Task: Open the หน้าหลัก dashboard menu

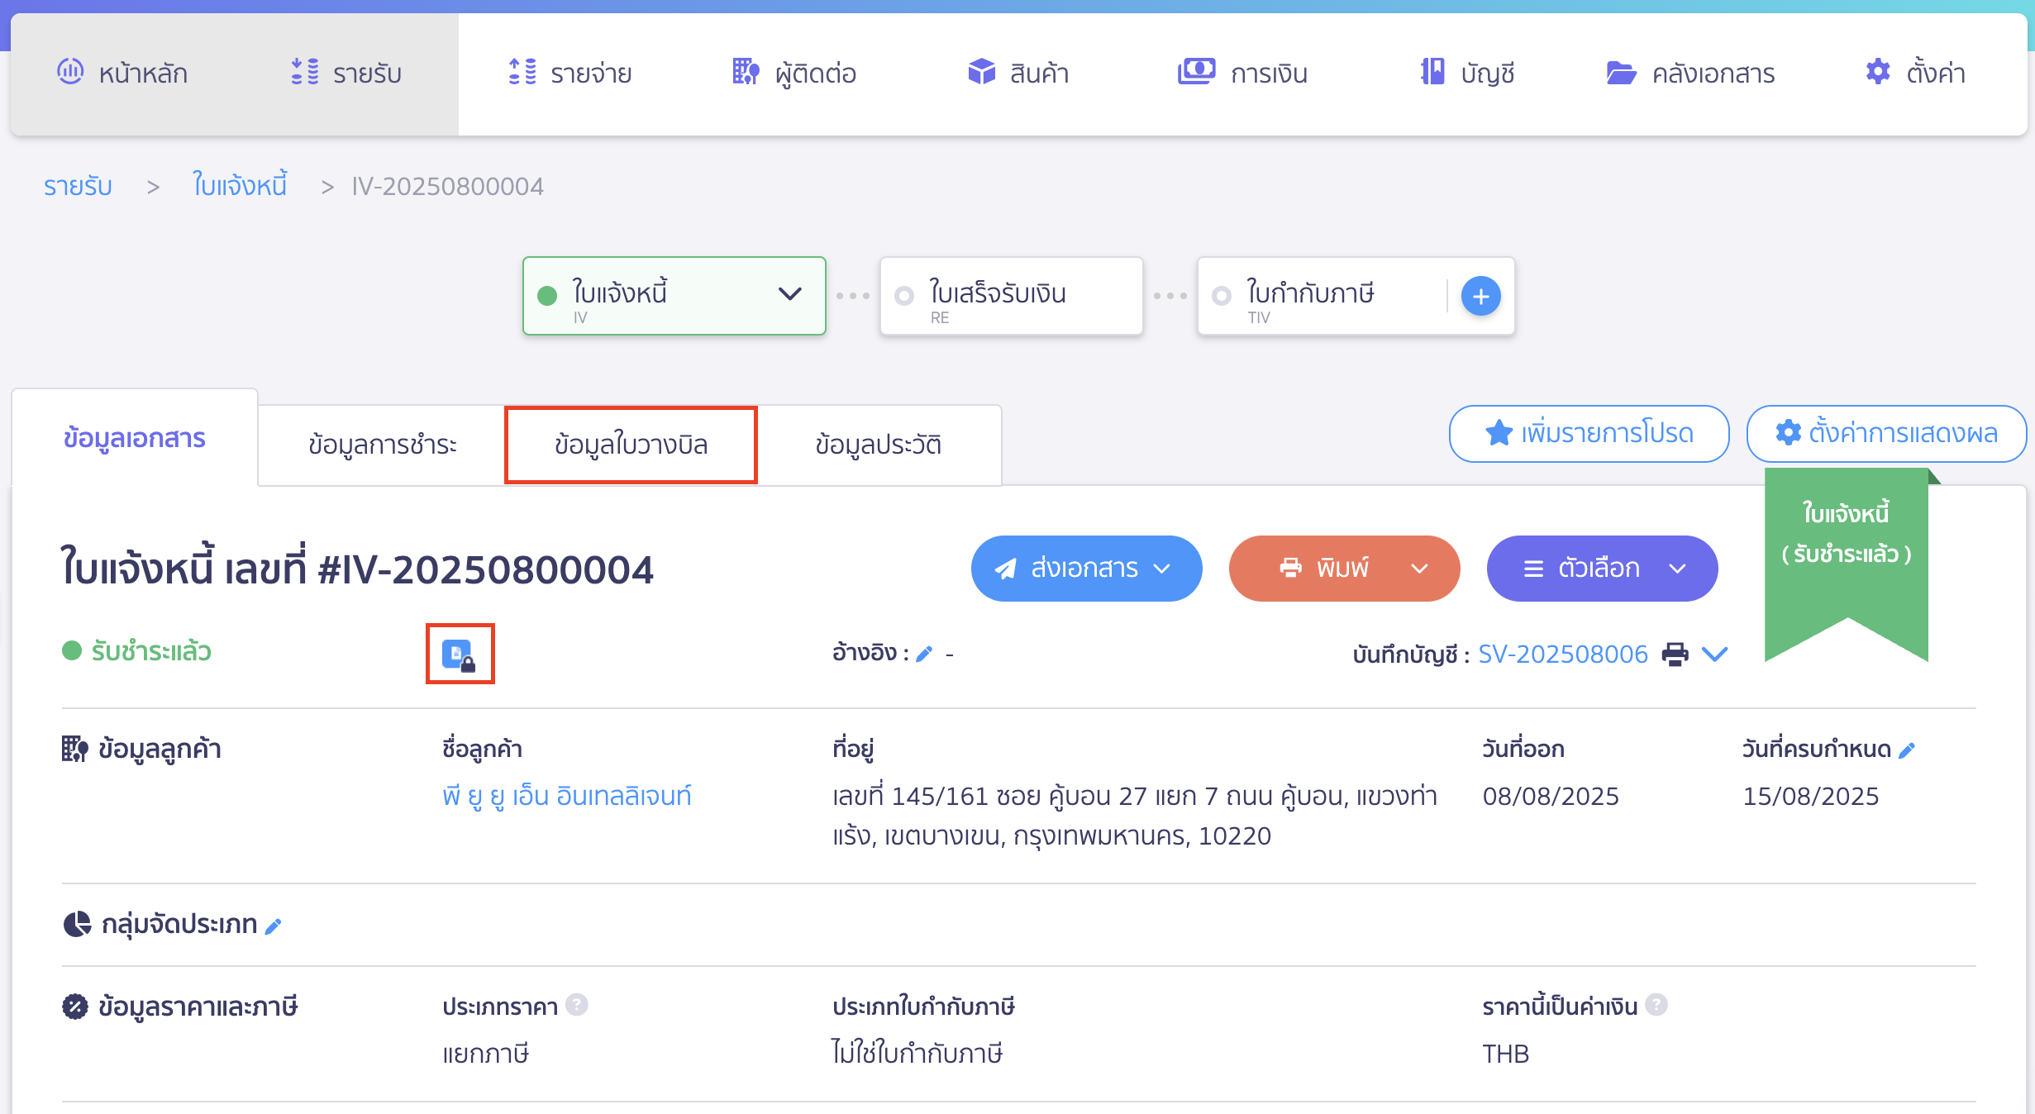Action: [122, 73]
